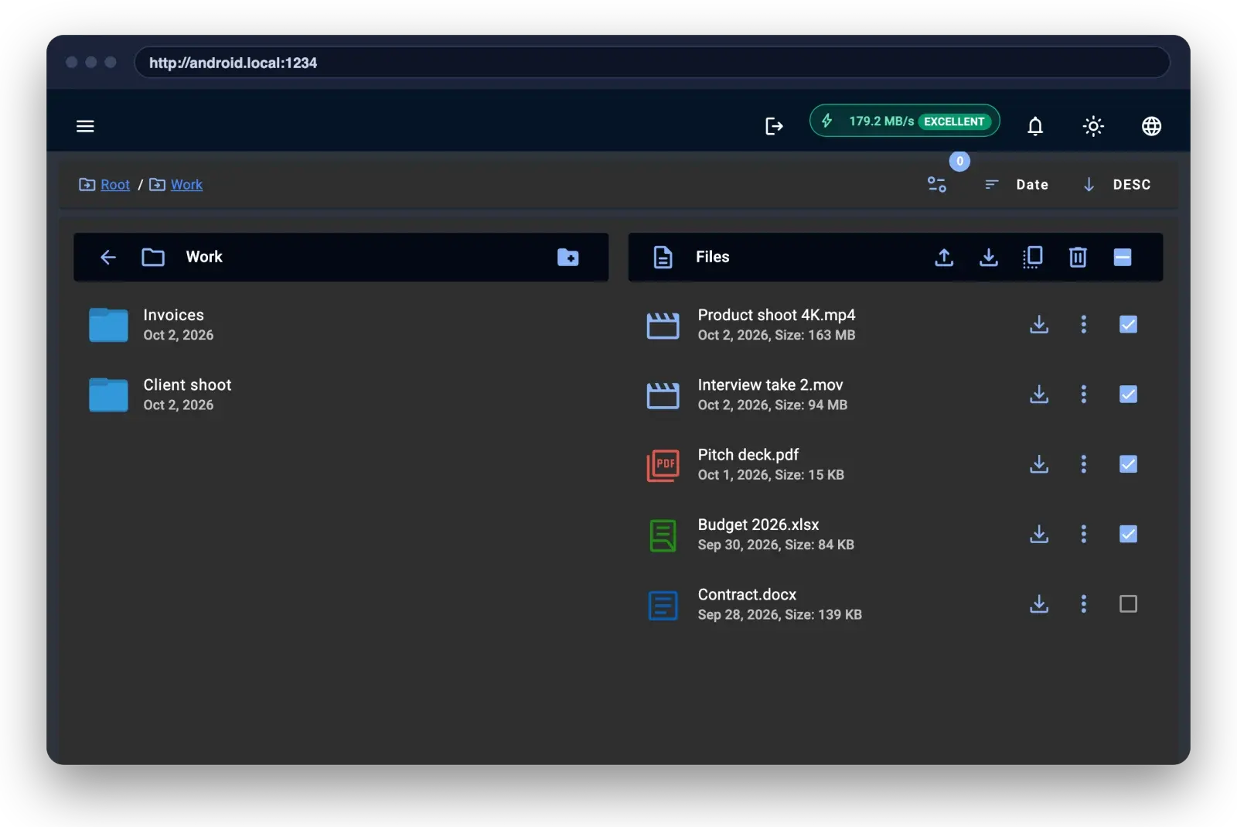
Task: Click the logout icon in header
Action: [x=774, y=126]
